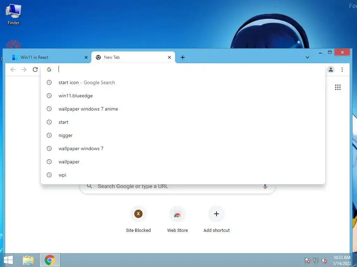
Task: Open Action Center flag tray icon
Action: point(307,260)
